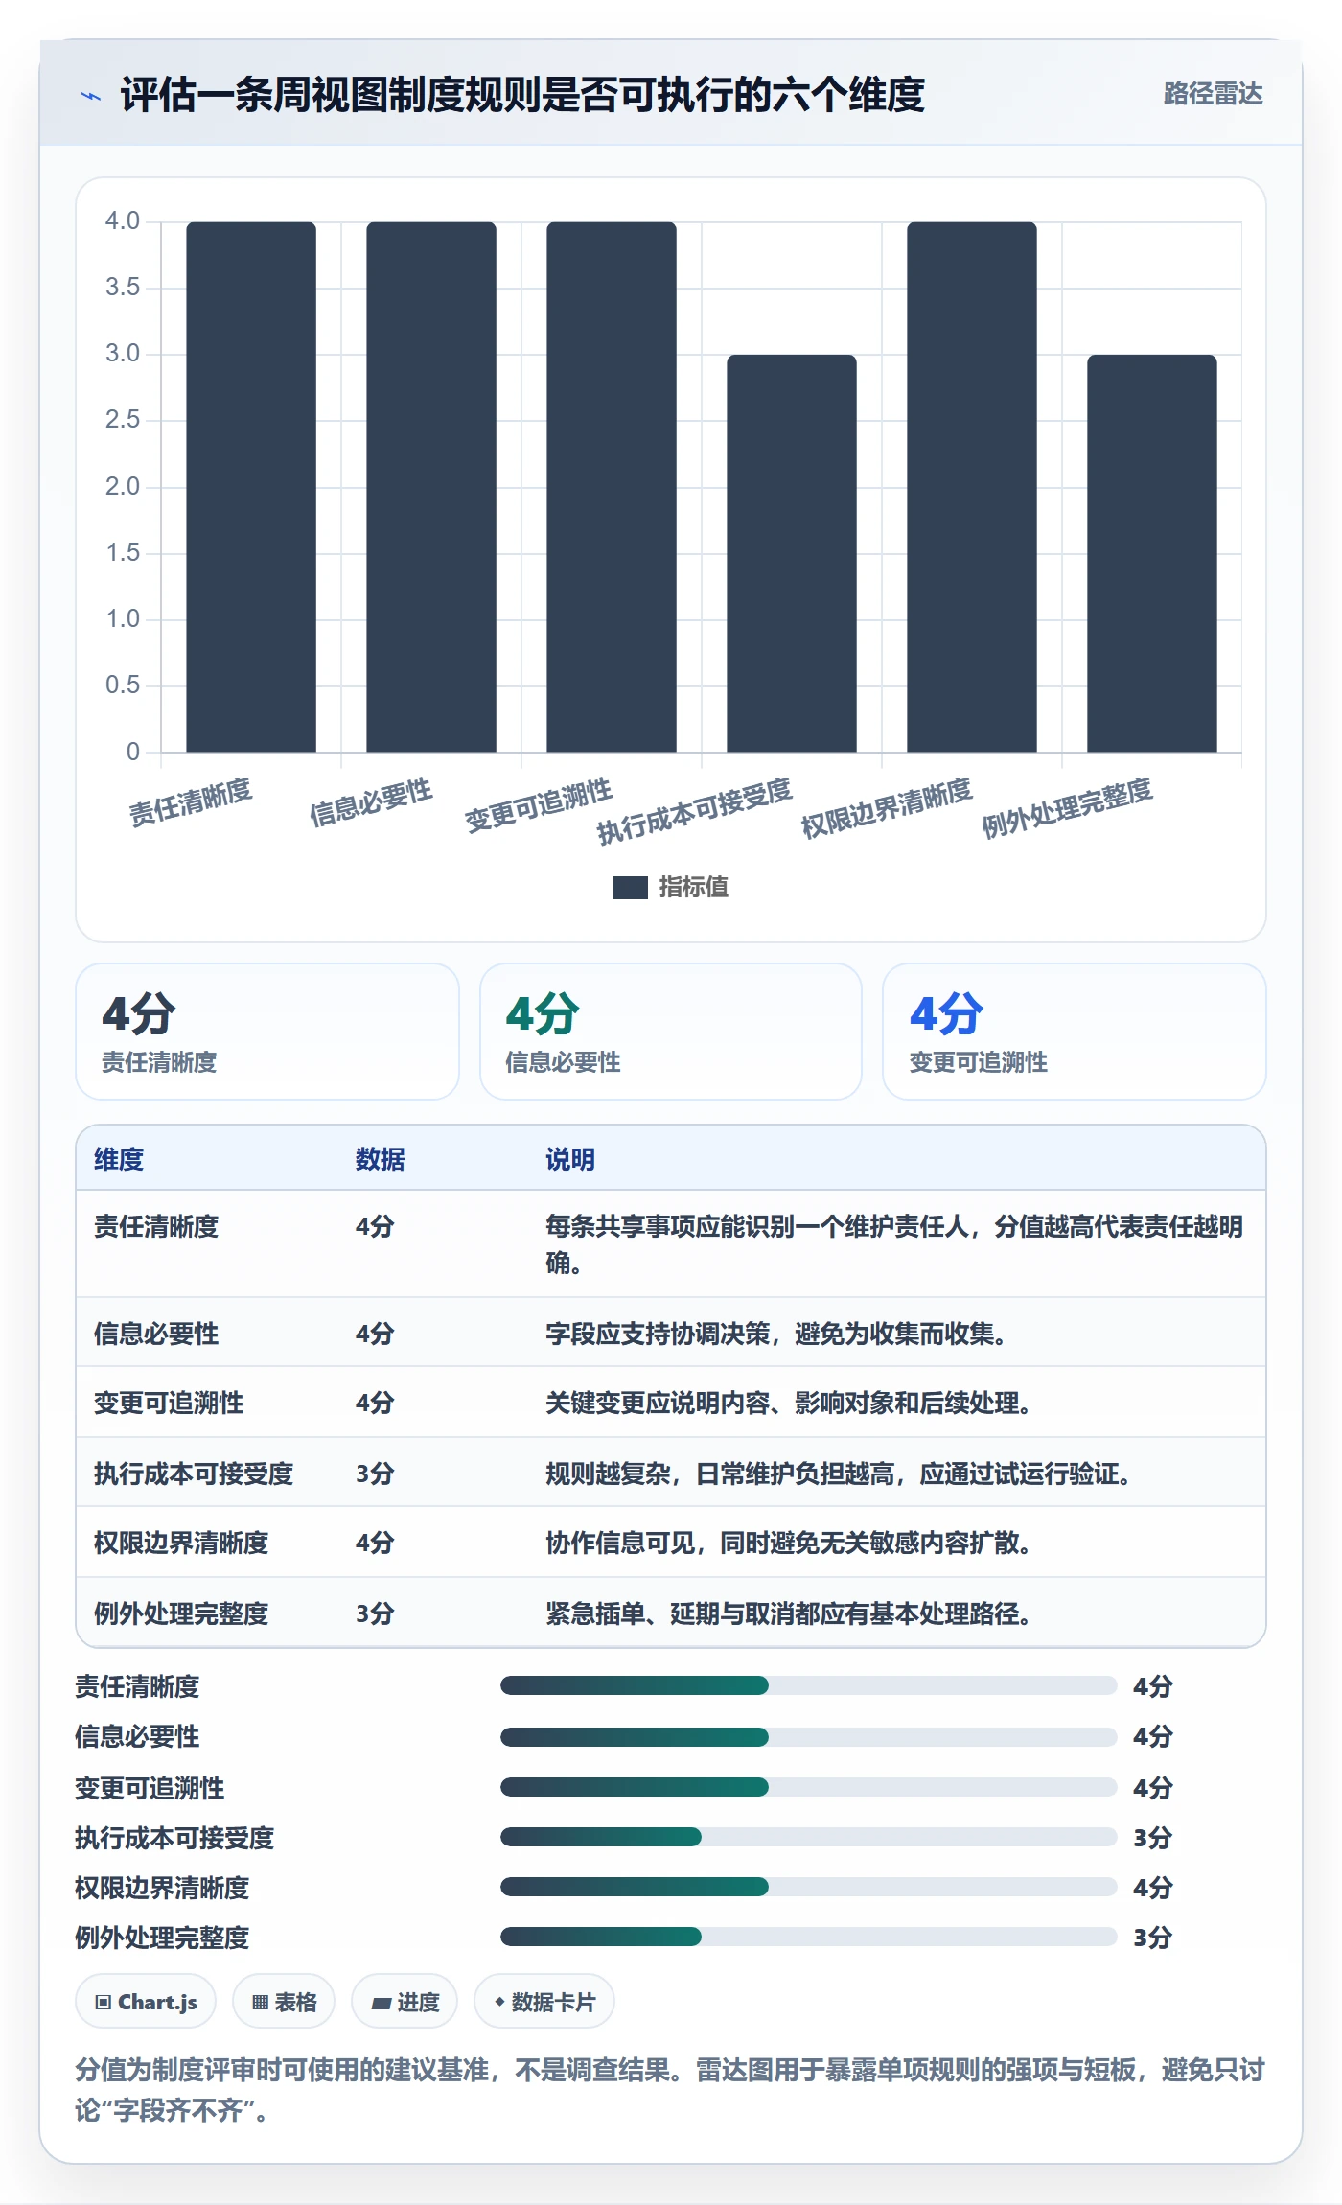1342x2205 pixels.
Task: Click the 说明 table column header
Action: tap(570, 1159)
